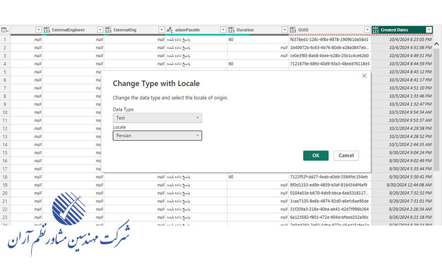Select the ExternalEngineer column header

(73, 30)
